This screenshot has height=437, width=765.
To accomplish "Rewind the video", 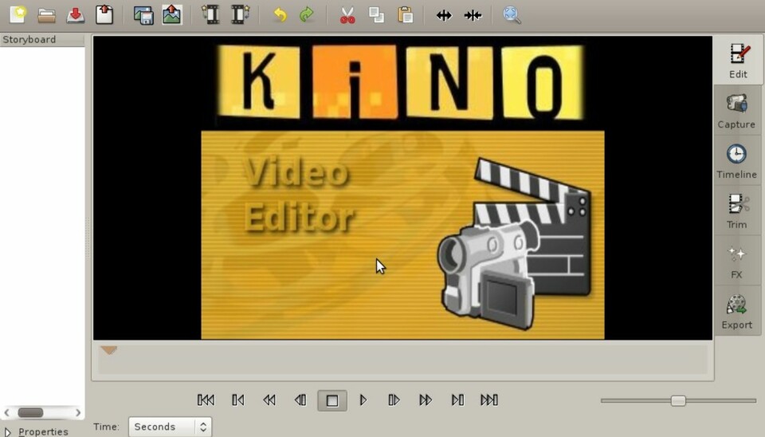I will [x=269, y=400].
